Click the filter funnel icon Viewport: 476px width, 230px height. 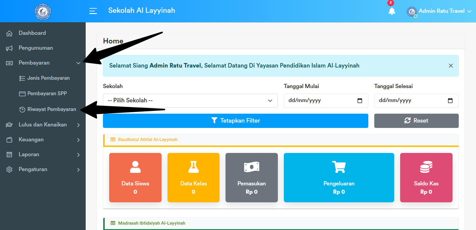(x=214, y=121)
